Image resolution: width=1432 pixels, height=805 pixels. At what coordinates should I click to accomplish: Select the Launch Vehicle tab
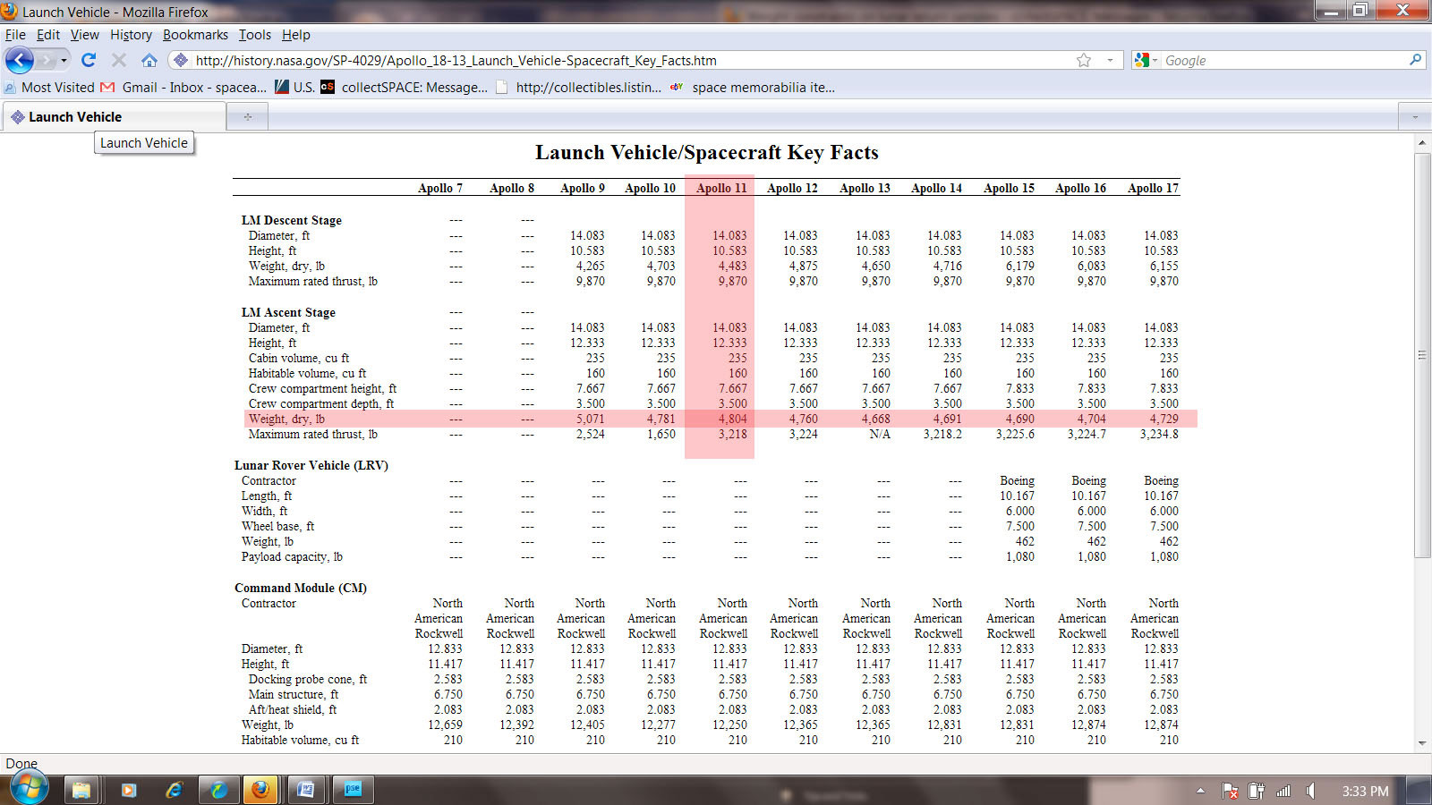pos(114,117)
